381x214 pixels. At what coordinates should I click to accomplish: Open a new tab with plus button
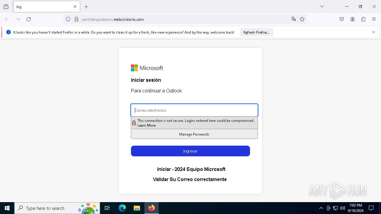(86, 7)
